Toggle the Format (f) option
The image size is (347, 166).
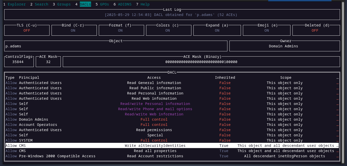(x=120, y=30)
